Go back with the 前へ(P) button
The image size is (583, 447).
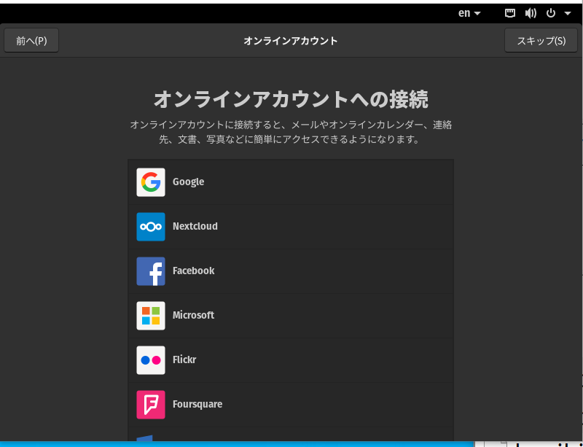pos(31,41)
